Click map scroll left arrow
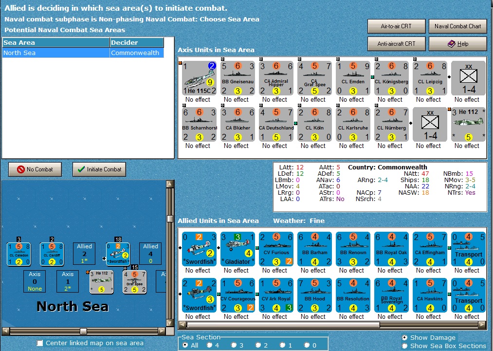 tap(5, 331)
